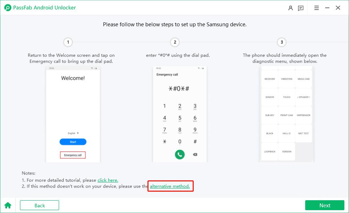Open the hamburger menu
Screen dimensions: 349x213
click(317, 8)
